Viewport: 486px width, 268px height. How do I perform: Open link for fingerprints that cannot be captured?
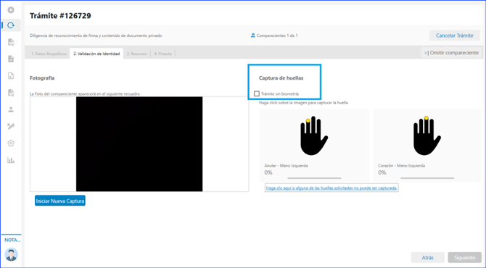[x=331, y=188]
